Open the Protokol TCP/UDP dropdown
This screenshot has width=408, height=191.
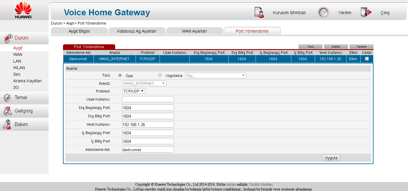(x=133, y=91)
